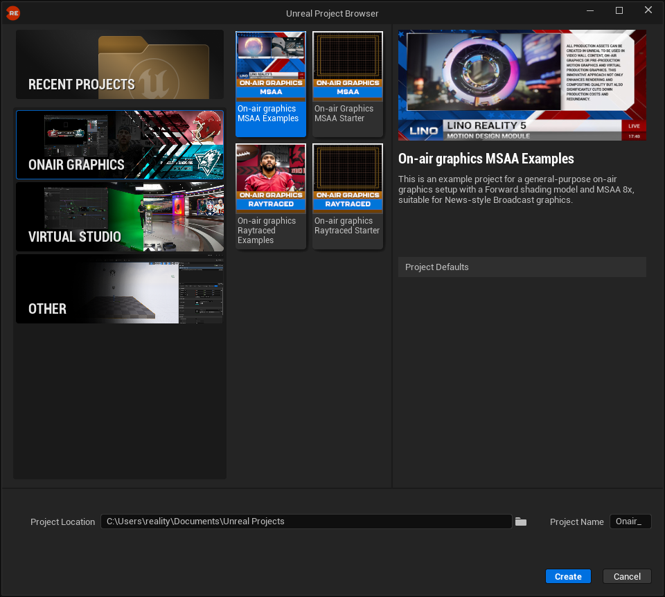665x597 pixels.
Task: Select the Virtual Studio category
Action: point(120,217)
